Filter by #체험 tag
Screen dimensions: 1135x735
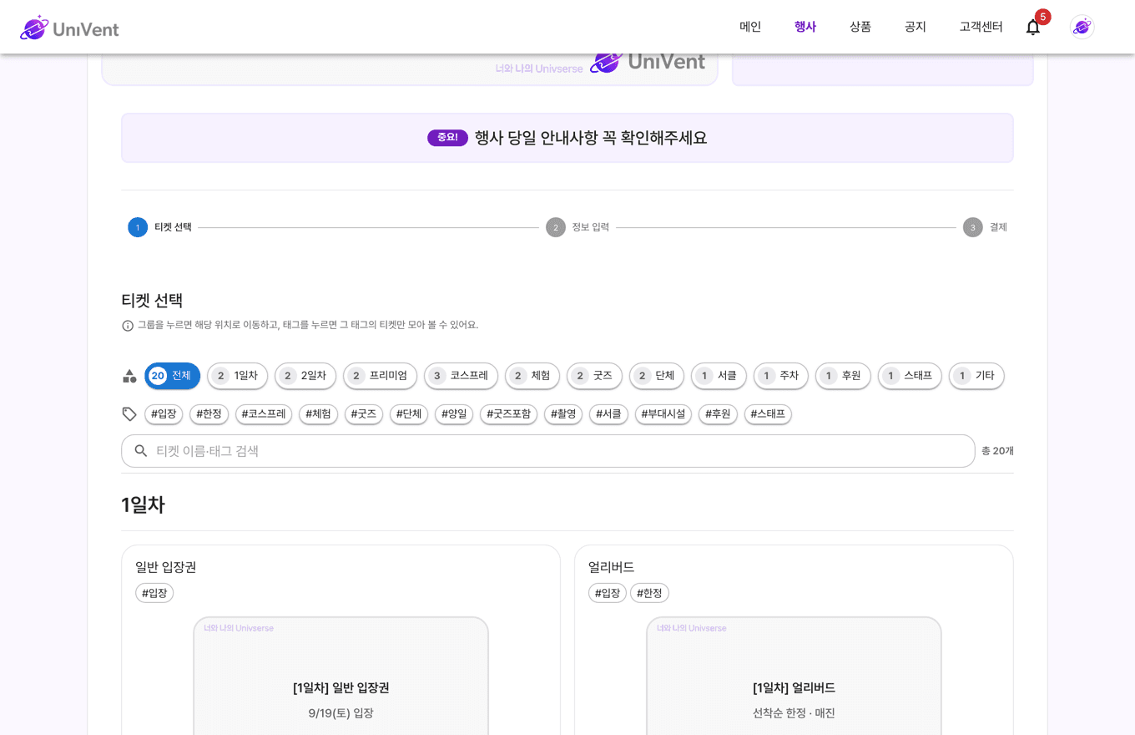tap(318, 414)
